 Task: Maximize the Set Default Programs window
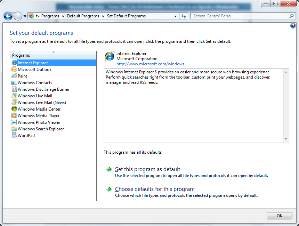coord(275,3)
